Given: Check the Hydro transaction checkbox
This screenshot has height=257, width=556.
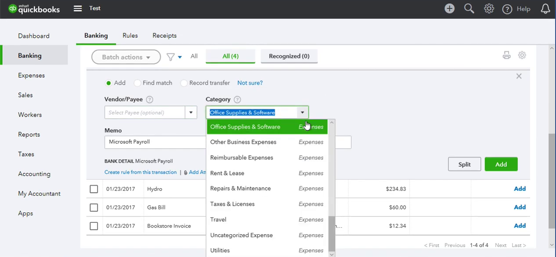Looking at the screenshot, I should tap(94, 189).
